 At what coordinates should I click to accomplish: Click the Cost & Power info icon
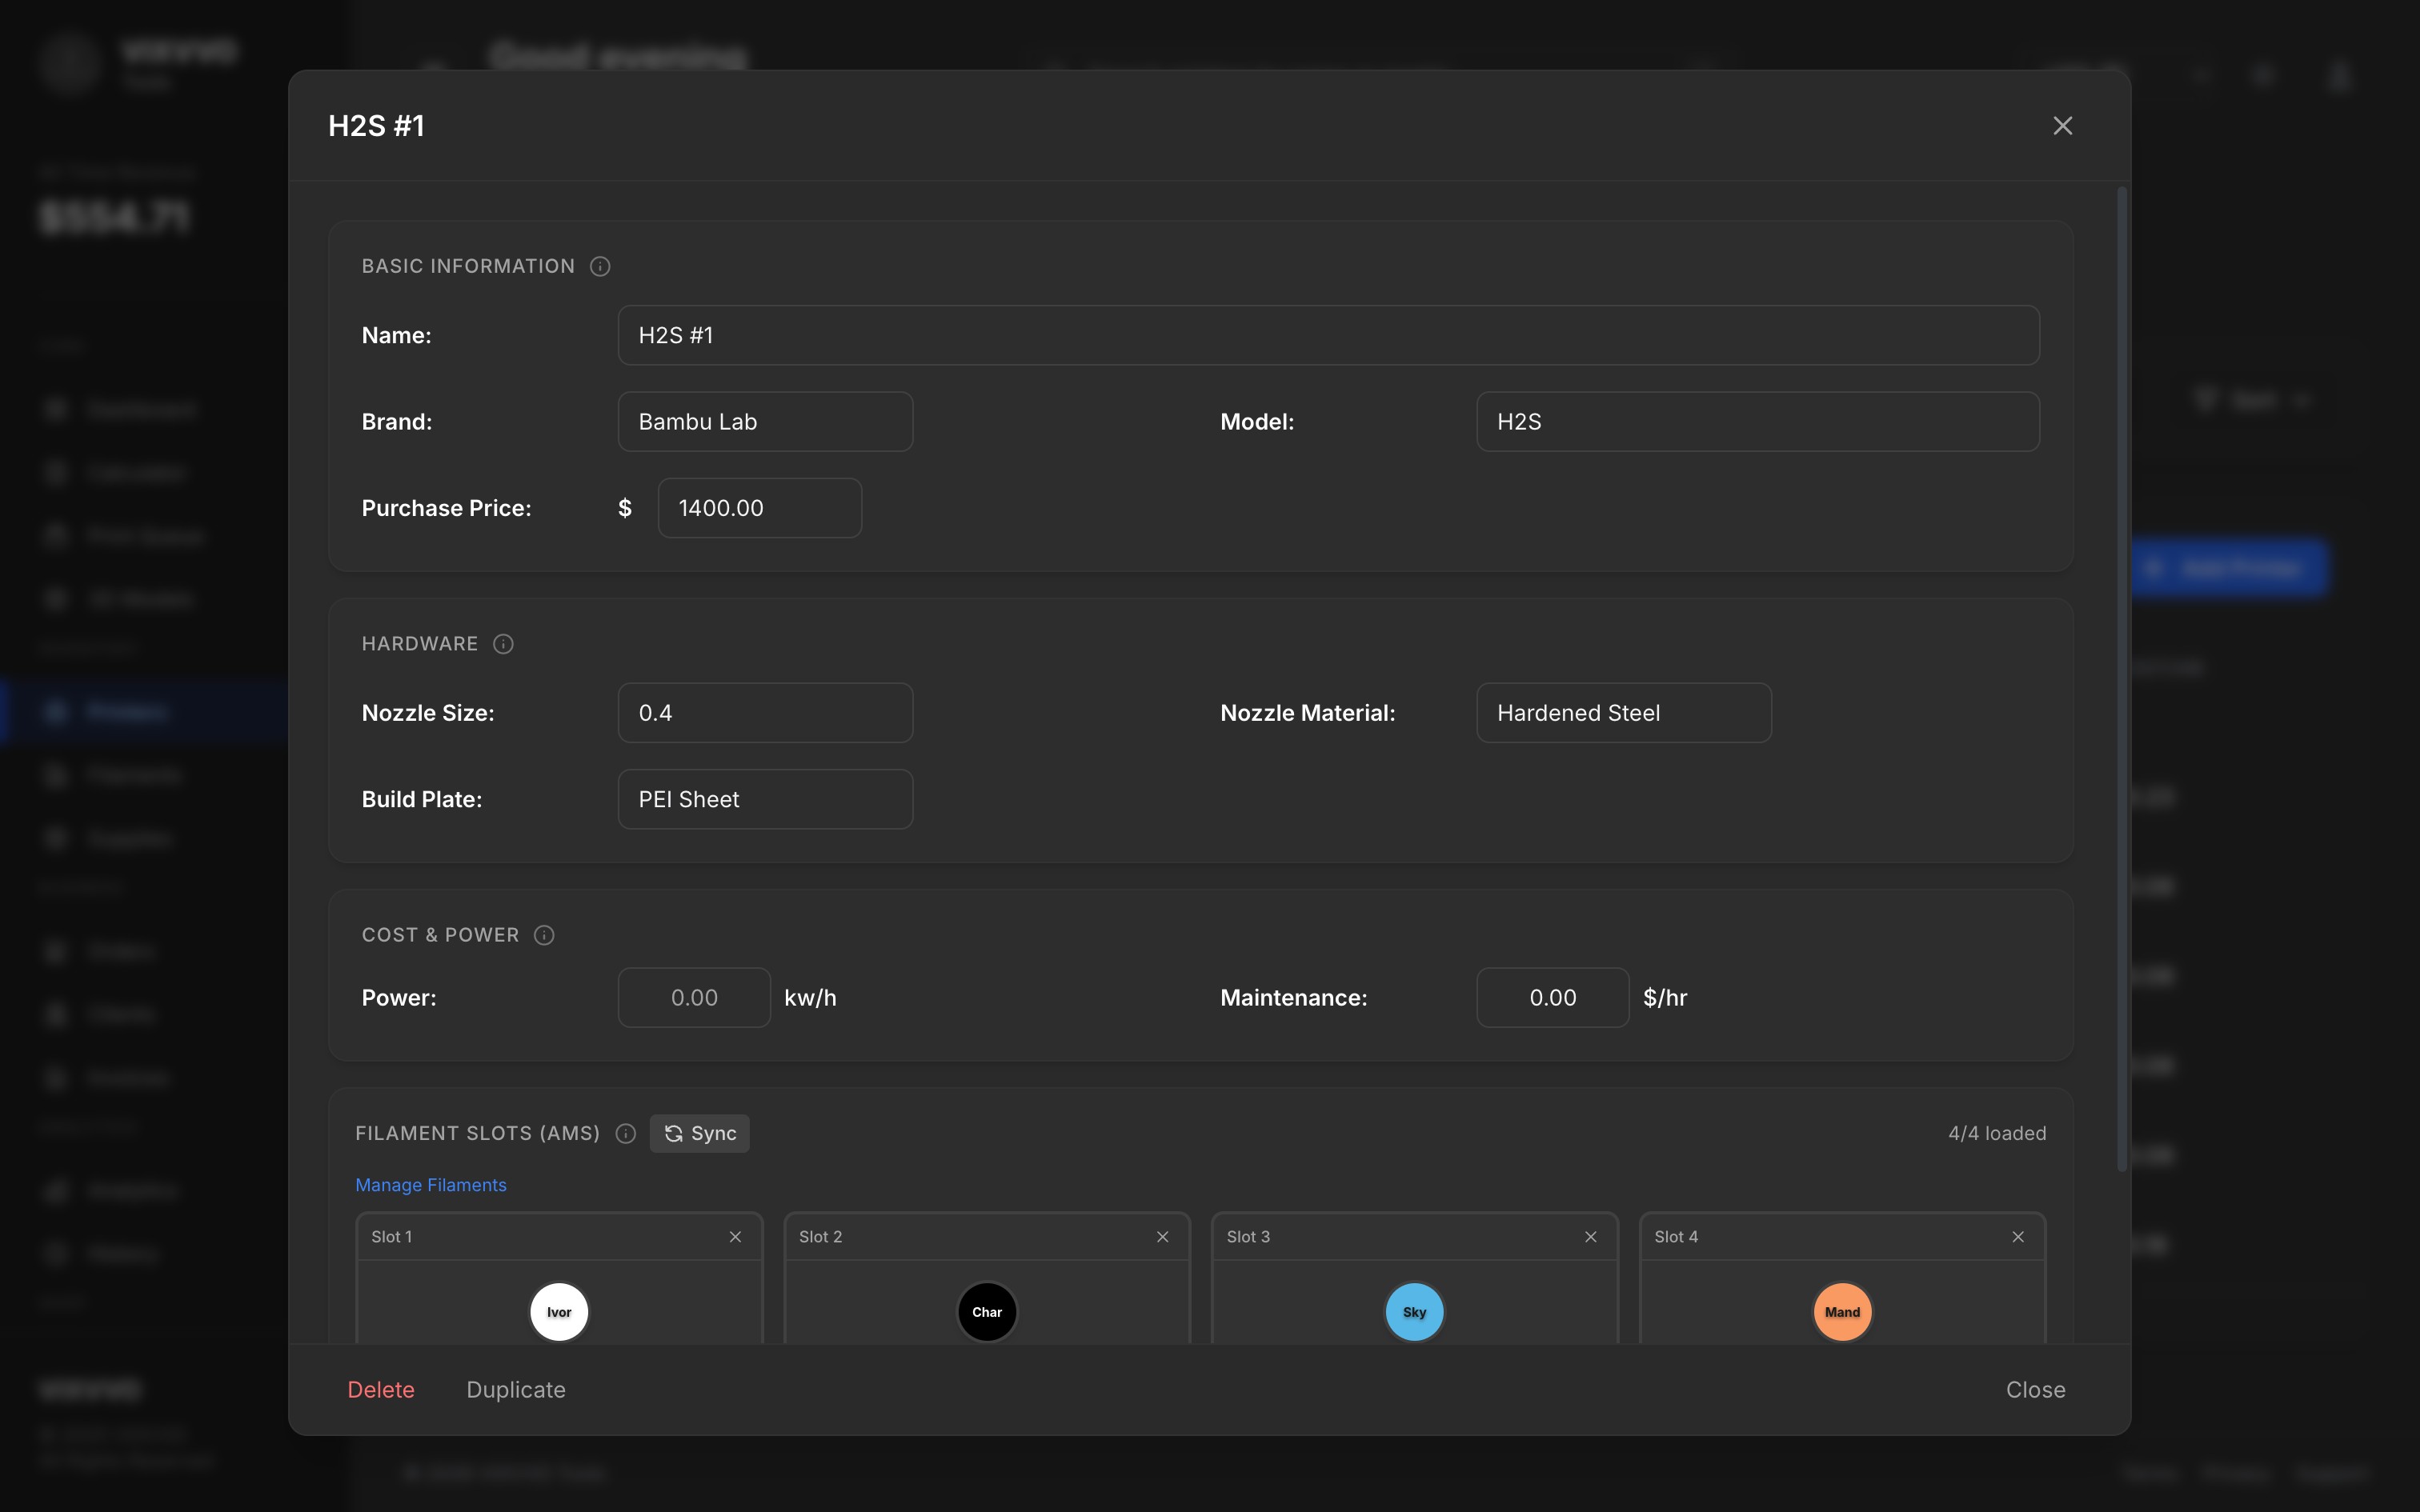(x=544, y=935)
